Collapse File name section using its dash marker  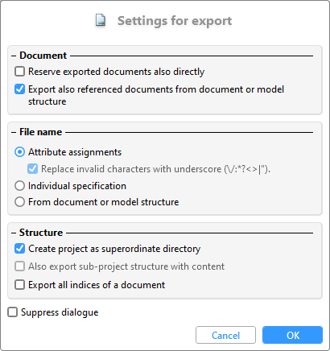[x=14, y=132]
